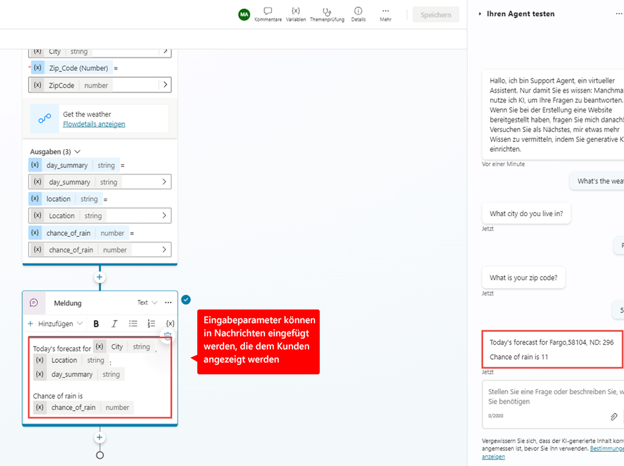624x466 pixels.
Task: Open the Kommentare comments panel
Action: pos(268,14)
